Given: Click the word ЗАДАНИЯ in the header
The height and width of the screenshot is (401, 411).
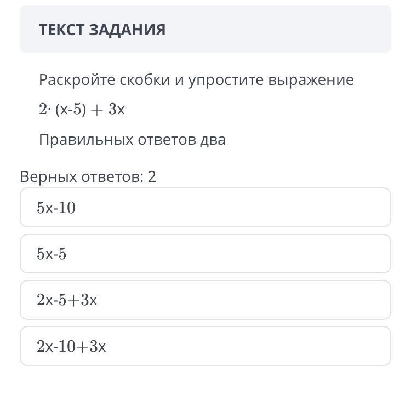Looking at the screenshot, I should coord(127,30).
